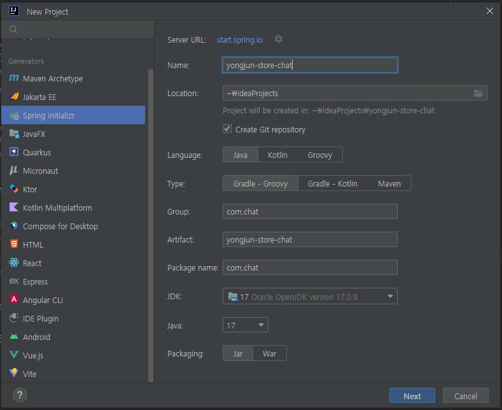The image size is (502, 410).
Task: Click the generator search field
Action: pos(78,29)
